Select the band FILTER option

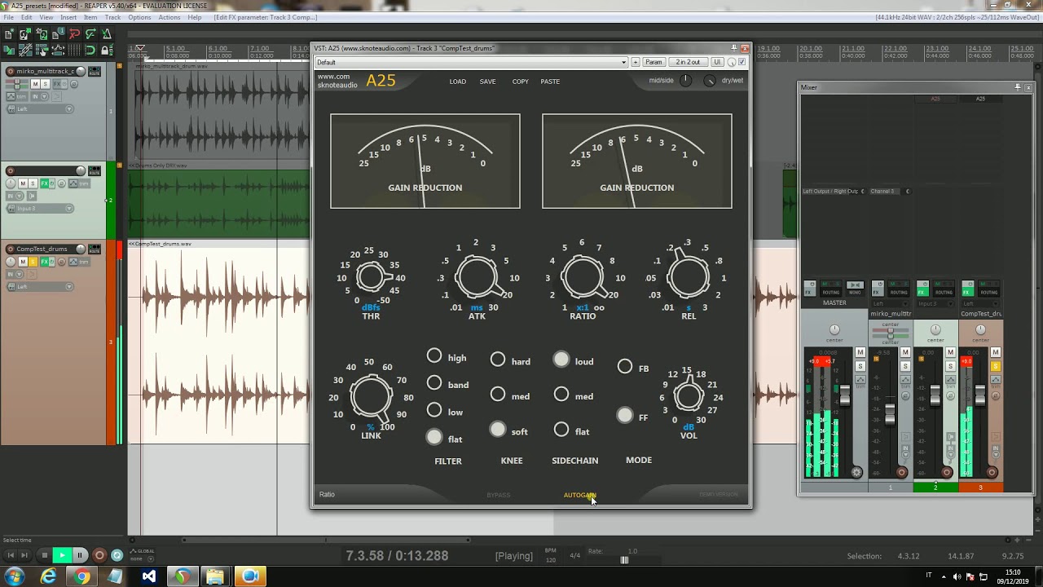[x=434, y=383]
